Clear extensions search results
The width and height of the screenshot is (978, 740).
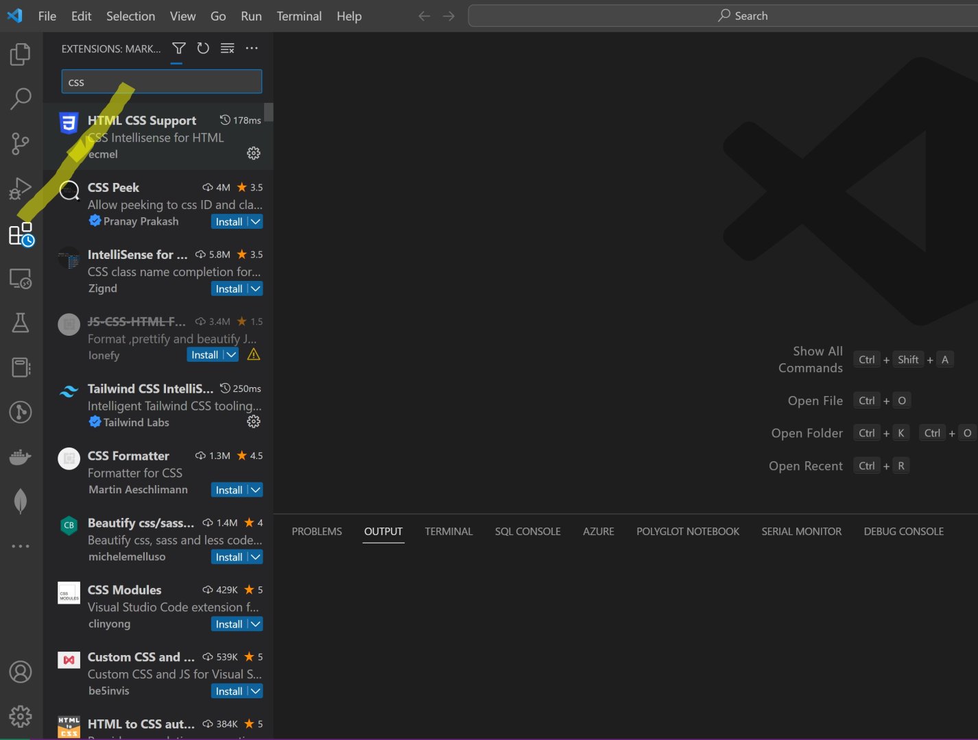(x=228, y=48)
